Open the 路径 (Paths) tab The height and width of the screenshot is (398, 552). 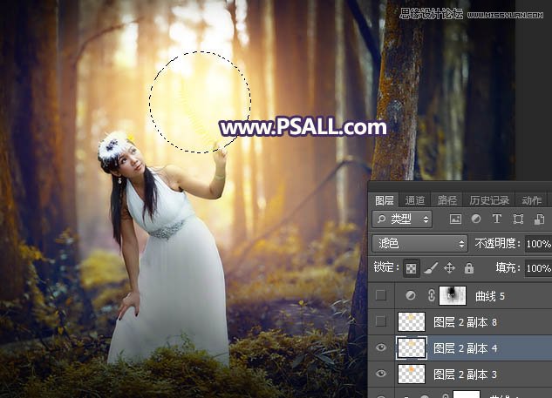coord(447,200)
